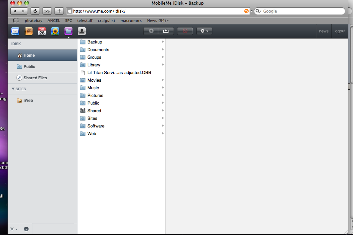Expand the Web folder arrow
The width and height of the screenshot is (353, 235).
pos(163,133)
